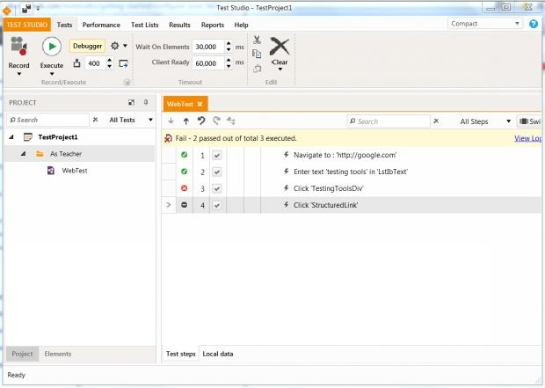Click the step conversion icon beside Redo
This screenshot has width=545, height=388.
[231, 121]
